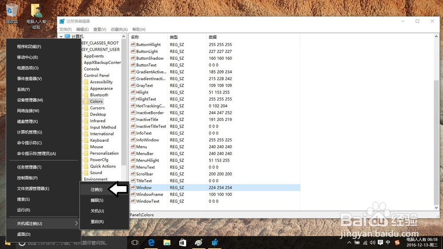Click the Sogou input method tray icon

pos(397,242)
